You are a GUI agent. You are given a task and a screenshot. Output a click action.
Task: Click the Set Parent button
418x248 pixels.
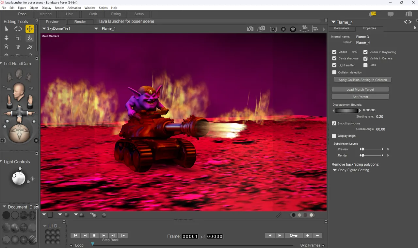(360, 97)
